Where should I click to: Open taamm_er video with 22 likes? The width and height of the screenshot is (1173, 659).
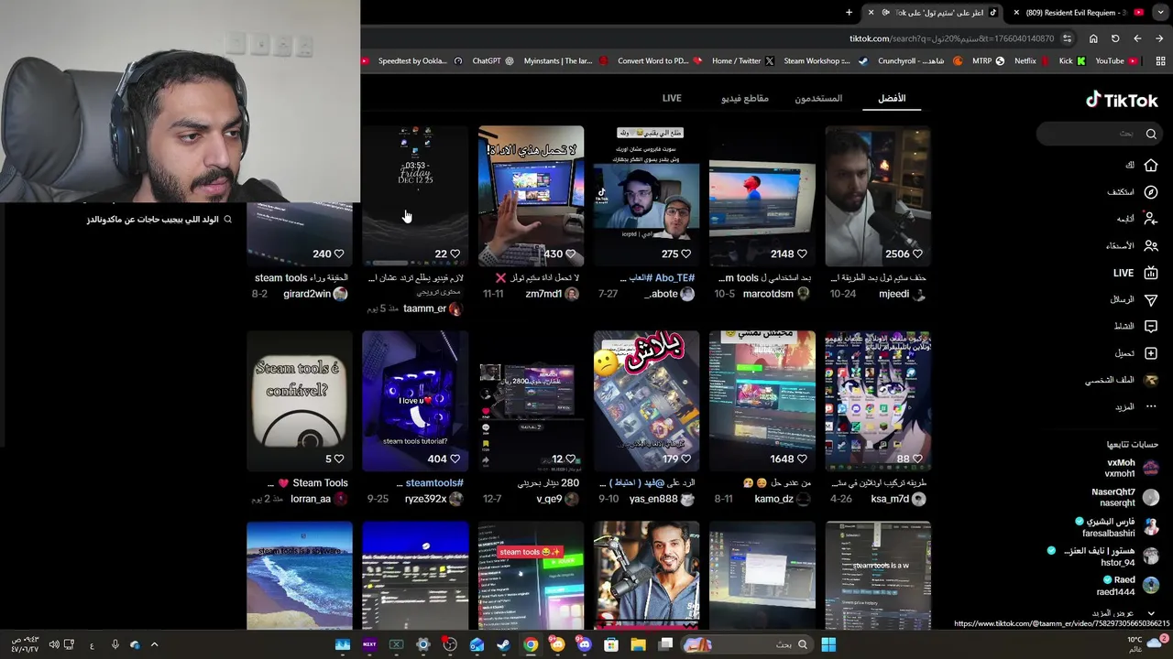(415, 196)
